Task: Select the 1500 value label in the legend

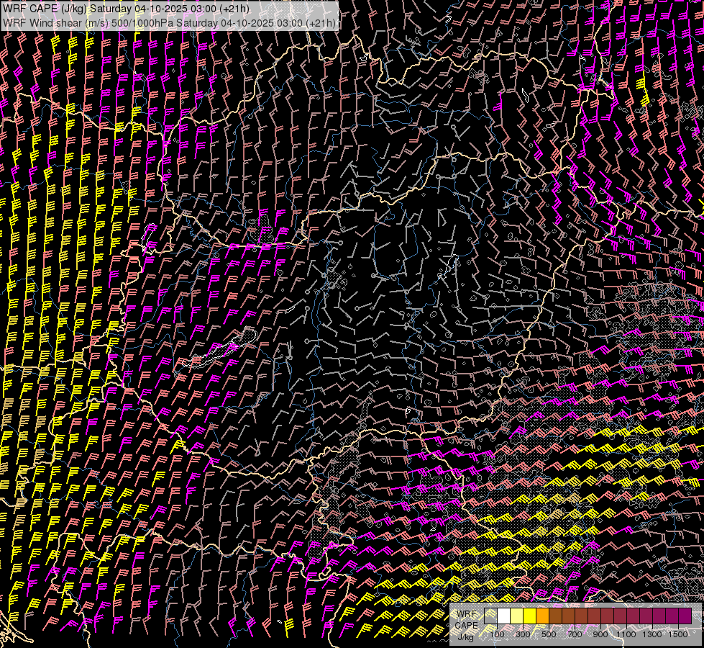Action: (677, 634)
